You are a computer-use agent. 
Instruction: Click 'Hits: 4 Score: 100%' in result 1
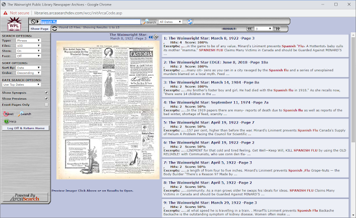tap(189, 42)
